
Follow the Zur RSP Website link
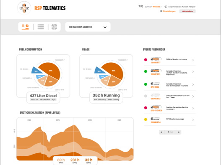pyautogui.click(x=153, y=7)
